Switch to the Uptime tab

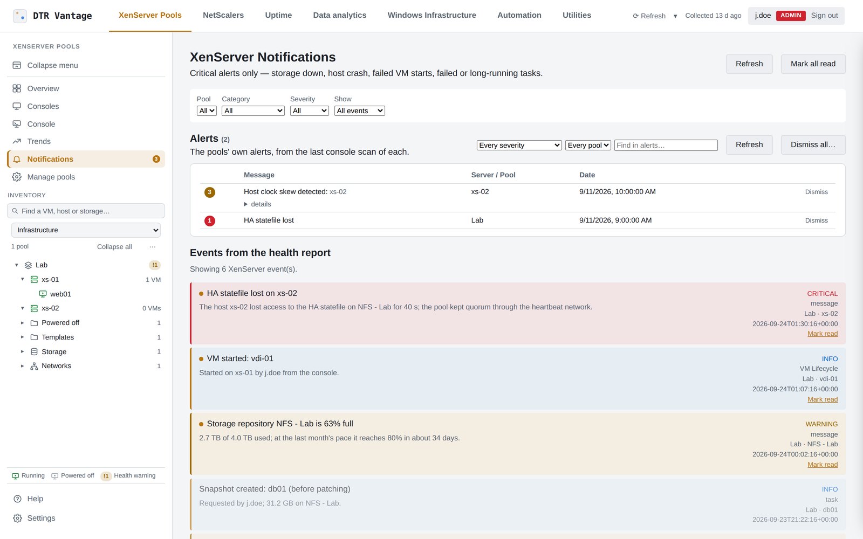278,15
